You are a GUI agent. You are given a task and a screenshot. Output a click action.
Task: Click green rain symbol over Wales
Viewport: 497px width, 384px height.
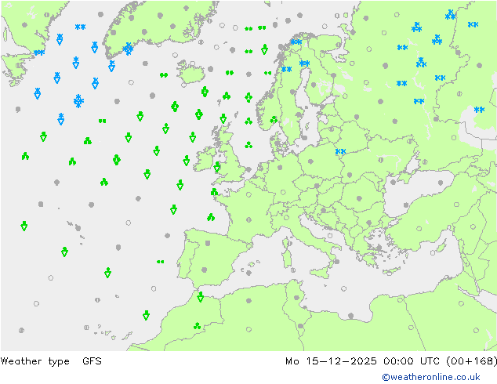tap(217, 167)
